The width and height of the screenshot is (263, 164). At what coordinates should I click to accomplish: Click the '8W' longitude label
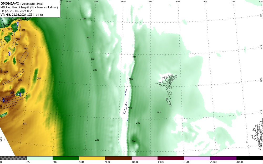pyautogui.click(x=151, y=2)
